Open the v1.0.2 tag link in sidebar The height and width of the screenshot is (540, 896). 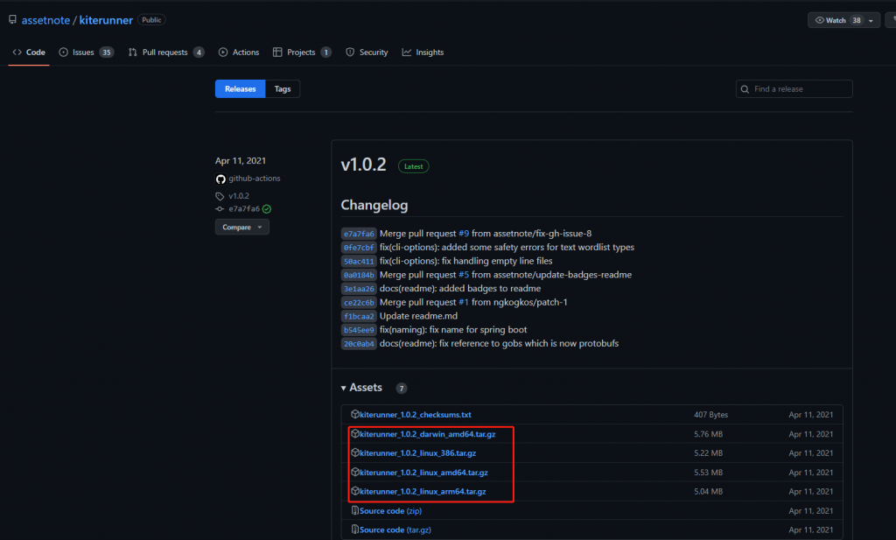[239, 195]
